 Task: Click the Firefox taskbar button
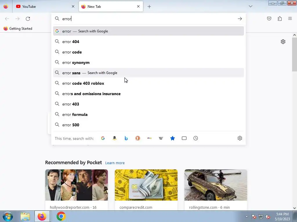(x=42, y=216)
